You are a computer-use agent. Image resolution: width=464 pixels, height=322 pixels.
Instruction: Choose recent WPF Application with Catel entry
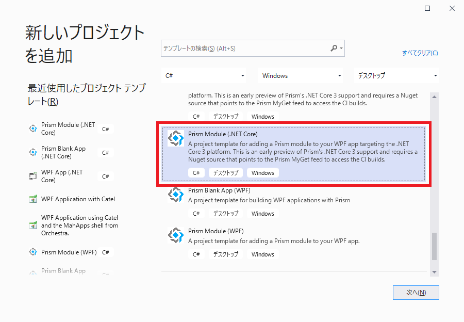click(x=73, y=199)
